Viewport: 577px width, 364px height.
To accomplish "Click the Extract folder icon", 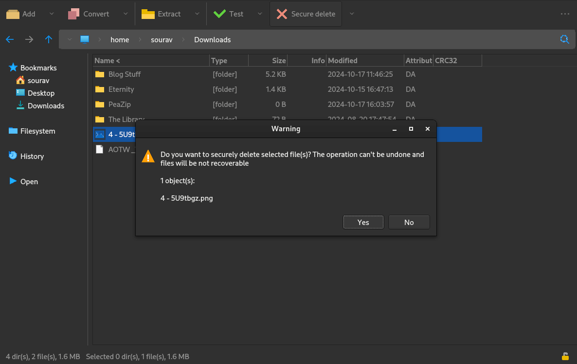I will click(x=148, y=14).
